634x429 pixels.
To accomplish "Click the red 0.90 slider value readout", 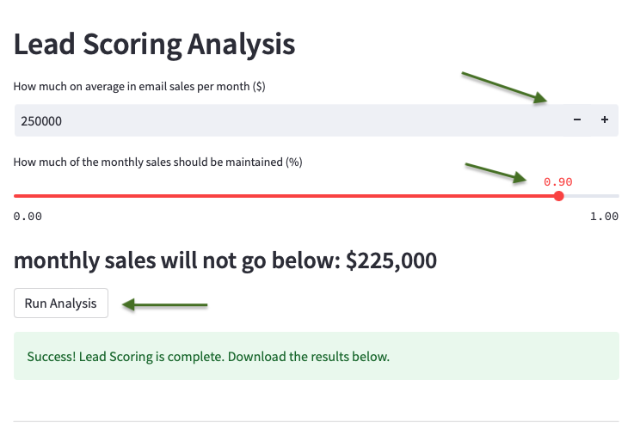I will pos(558,181).
